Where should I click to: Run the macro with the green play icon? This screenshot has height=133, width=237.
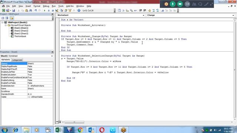point(44,10)
